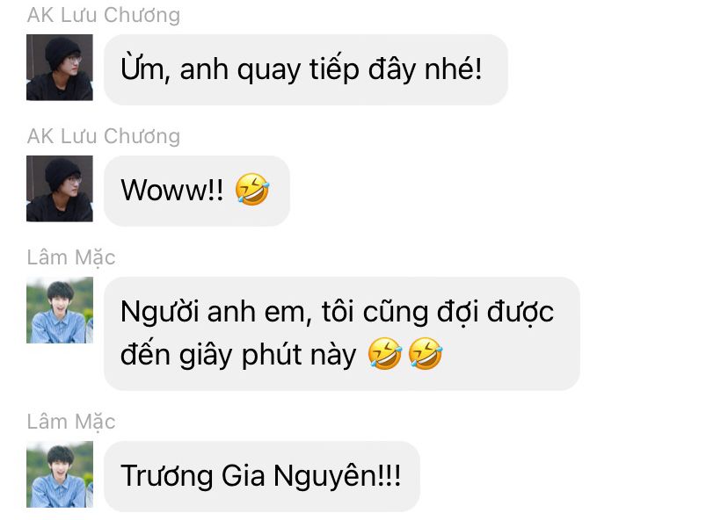Open AK Lưu Chương's avatar beside first message
This screenshot has height=520, width=728.
60,68
